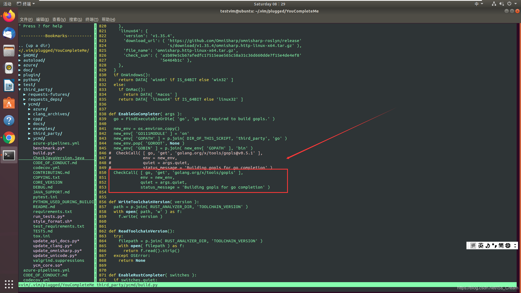Toggle simplified Chinese mode in IME bar

[501, 246]
